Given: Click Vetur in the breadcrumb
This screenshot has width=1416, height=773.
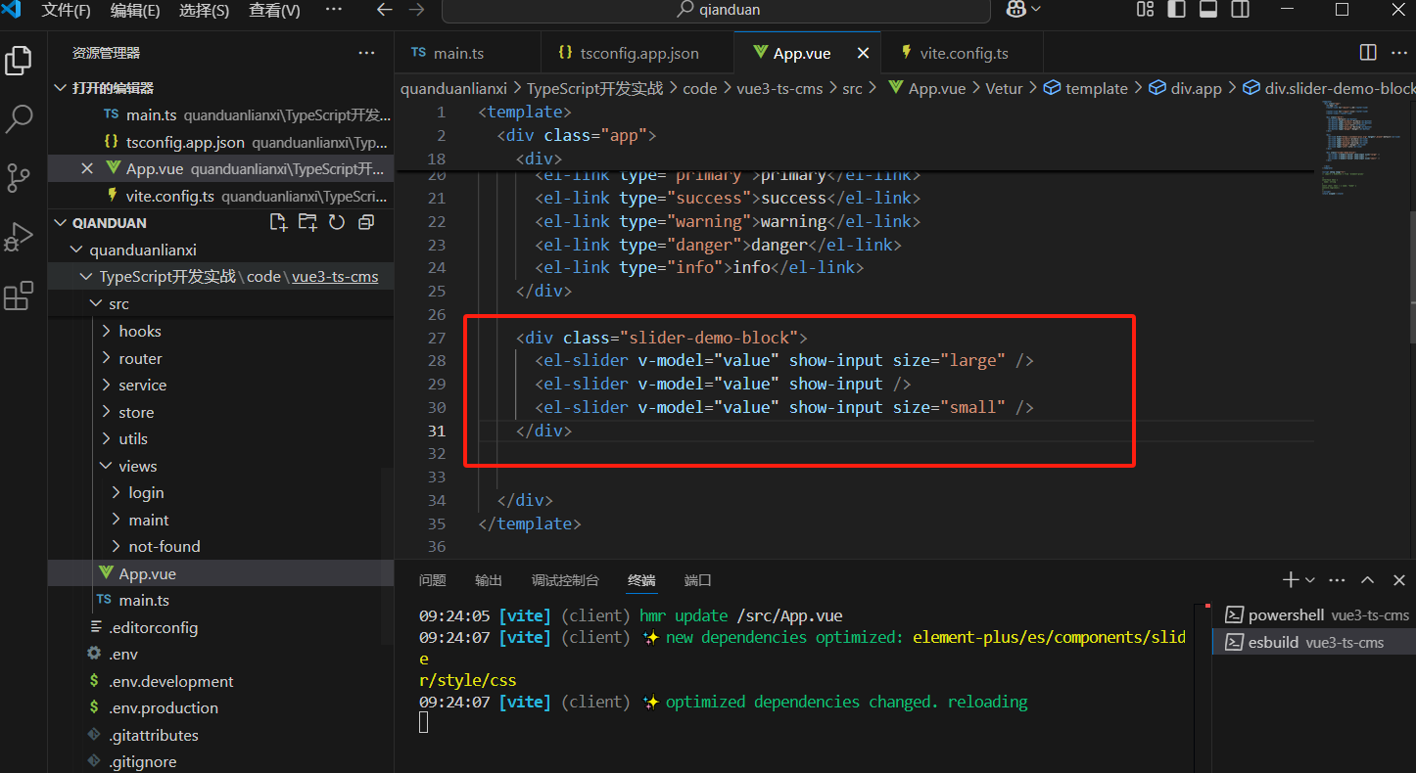Looking at the screenshot, I should (1004, 88).
